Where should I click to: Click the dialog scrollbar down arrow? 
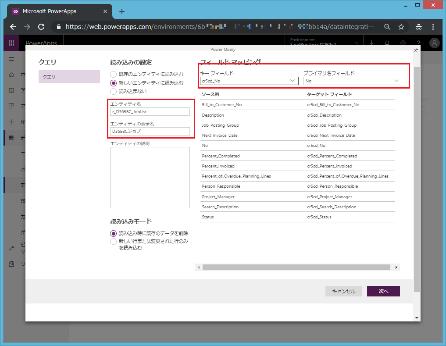(x=417, y=318)
